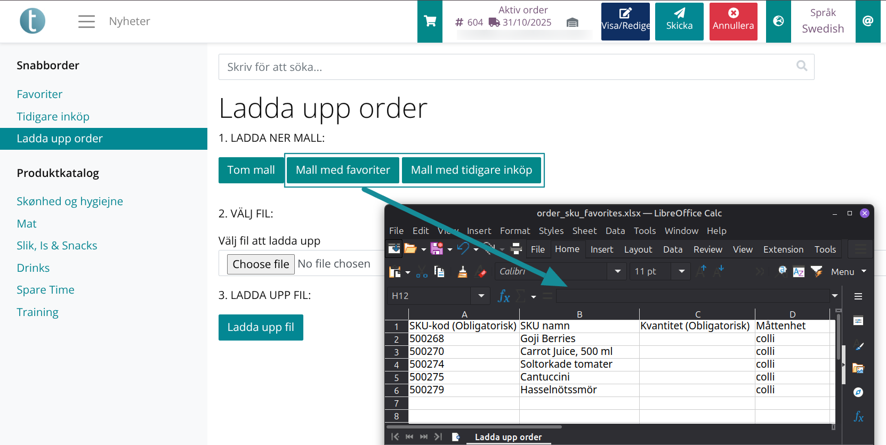This screenshot has width=886, height=445.
Task: Click the Calc horizontal scrollbar thumb
Action: pyautogui.click(x=474, y=426)
